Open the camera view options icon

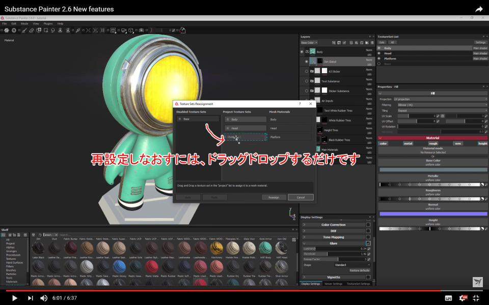pyautogui.click(x=123, y=30)
